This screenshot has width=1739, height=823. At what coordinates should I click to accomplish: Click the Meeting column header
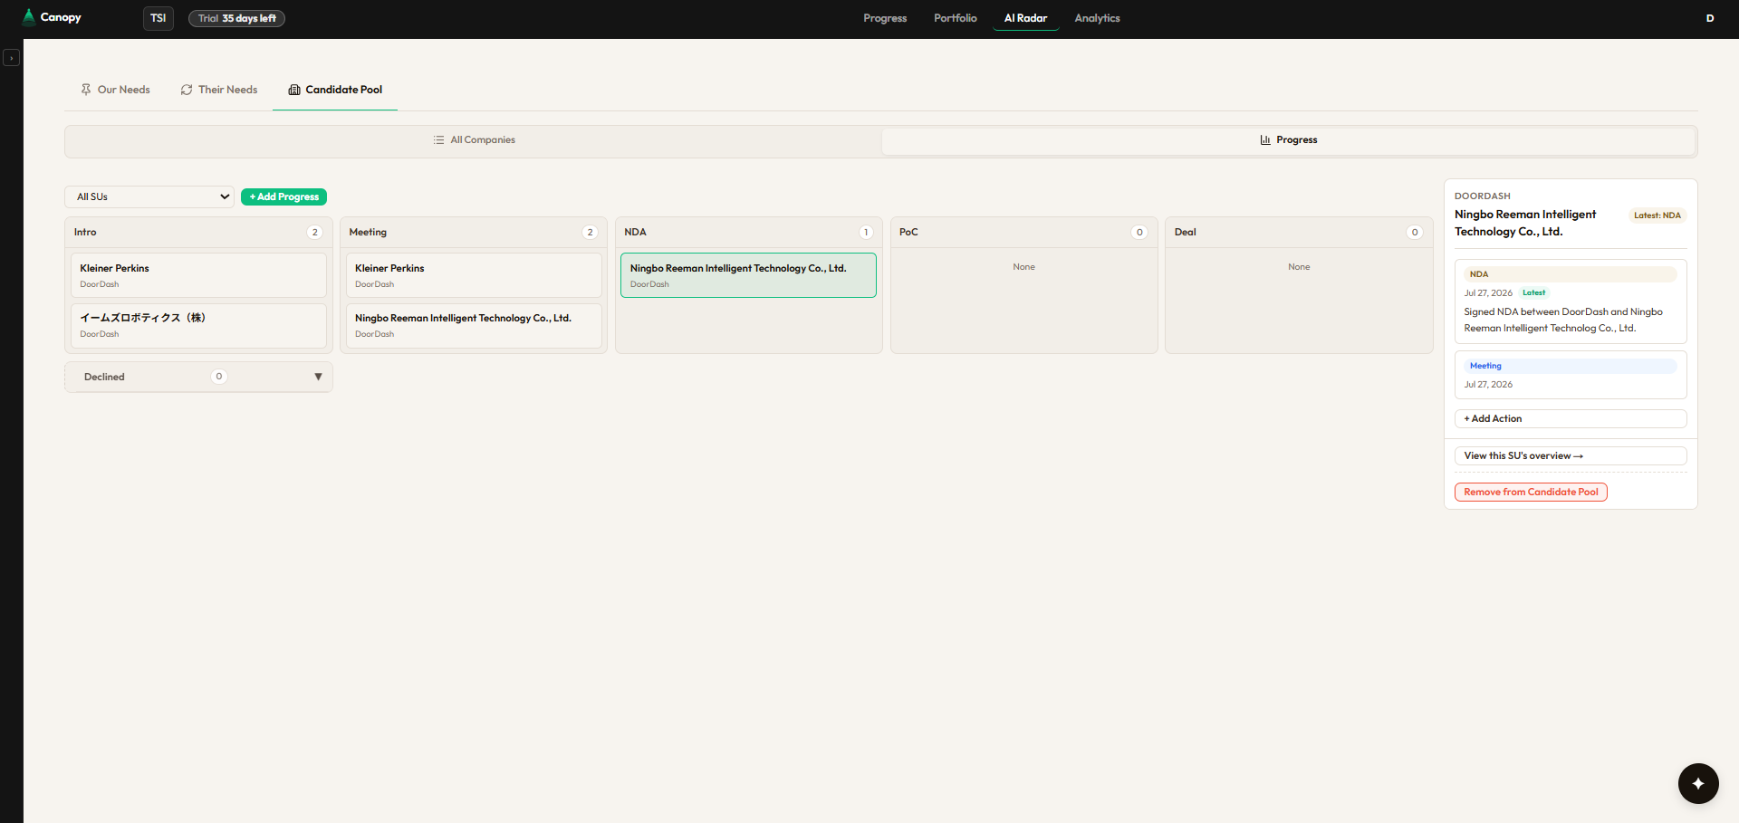coord(474,233)
